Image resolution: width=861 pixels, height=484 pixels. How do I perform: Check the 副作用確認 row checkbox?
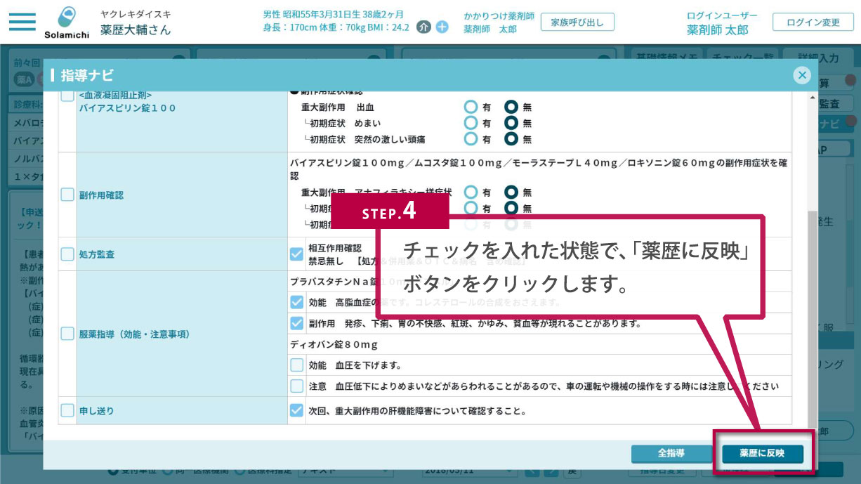[67, 195]
